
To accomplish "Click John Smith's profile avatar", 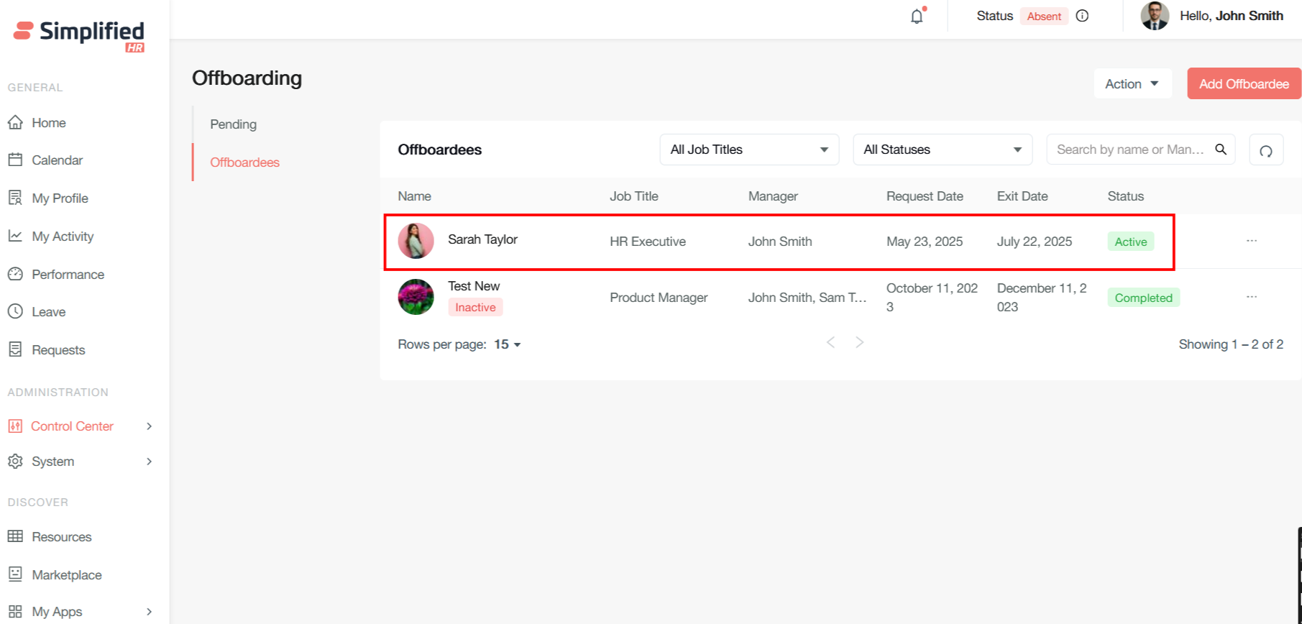I will click(x=1155, y=16).
